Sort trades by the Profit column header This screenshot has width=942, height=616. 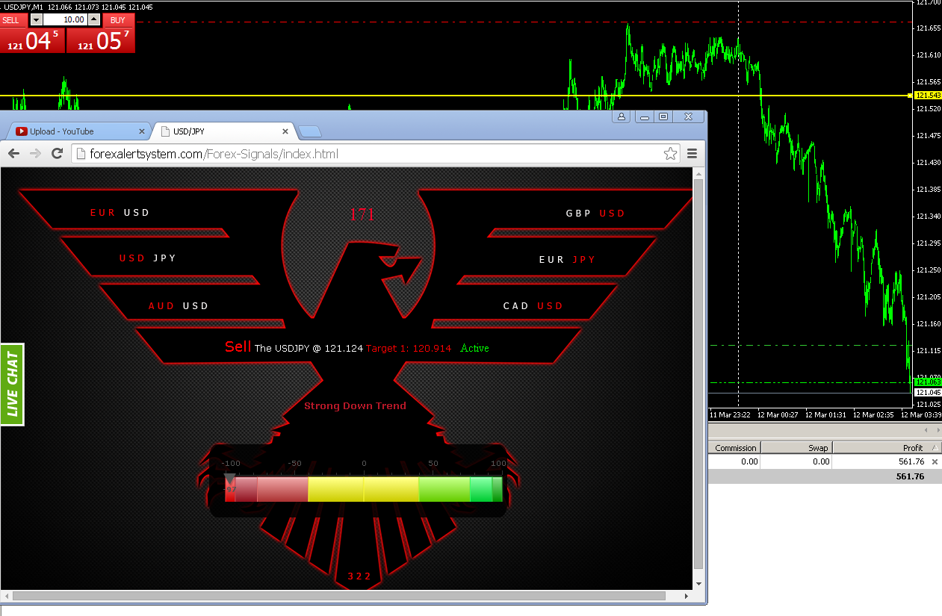(x=886, y=448)
